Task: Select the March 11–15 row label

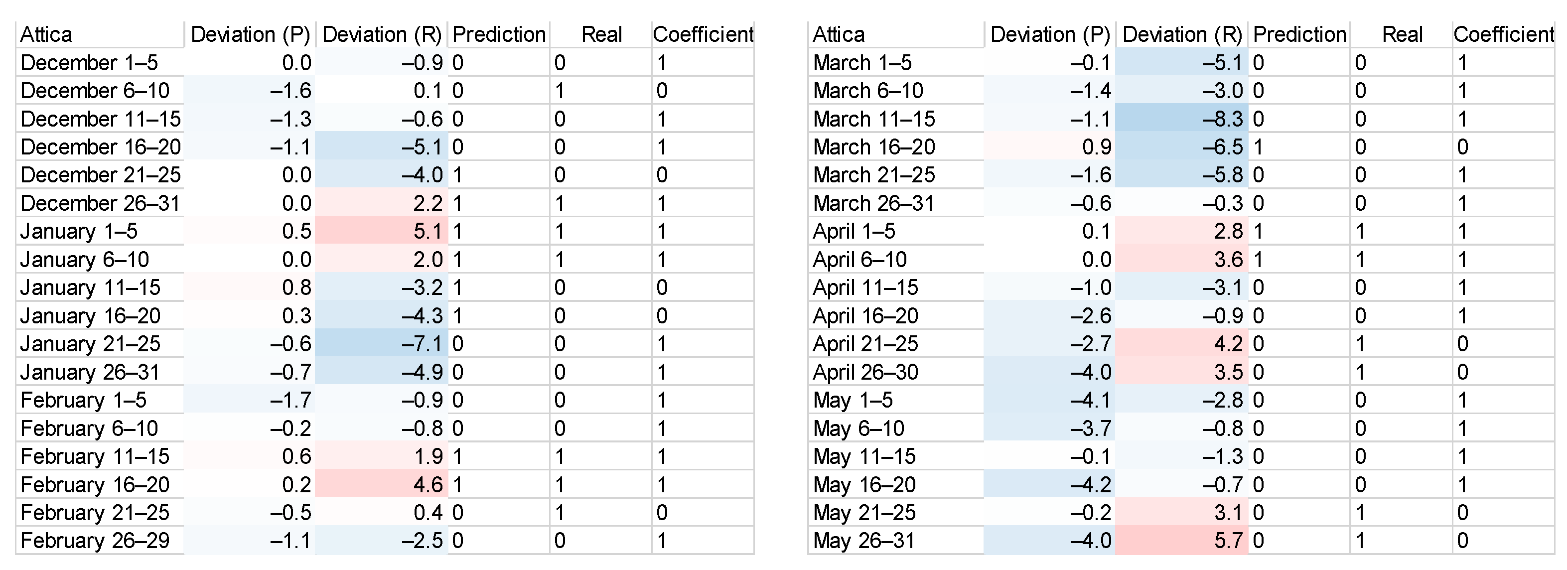Action: (x=873, y=119)
